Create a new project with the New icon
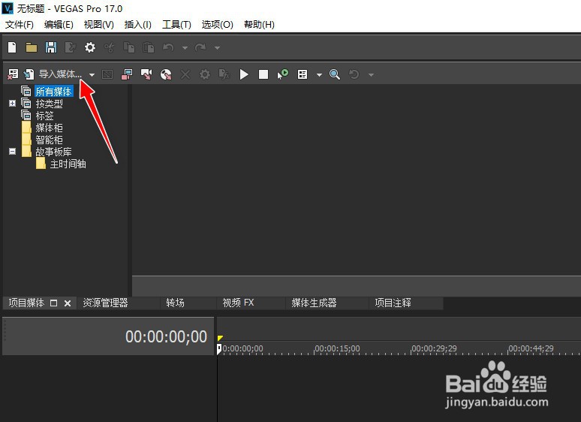Image resolution: width=581 pixels, height=422 pixels. (x=12, y=47)
